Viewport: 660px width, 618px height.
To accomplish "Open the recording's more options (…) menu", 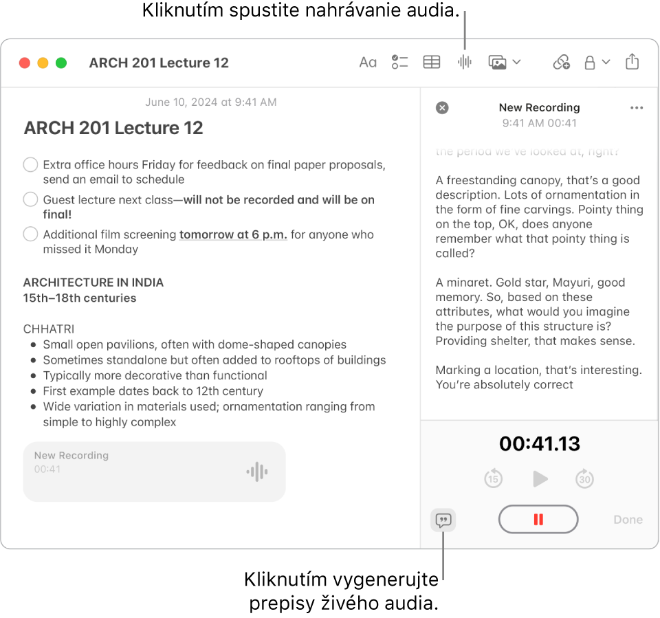I will (x=637, y=108).
